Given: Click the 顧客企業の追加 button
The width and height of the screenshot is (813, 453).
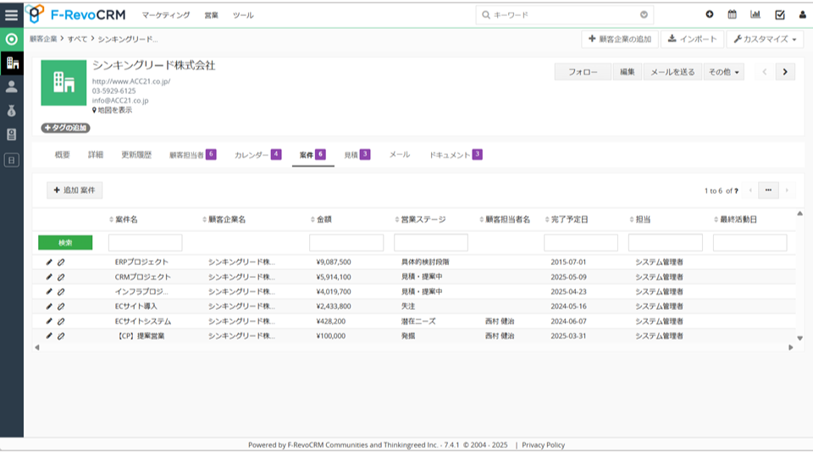Looking at the screenshot, I should (x=620, y=39).
